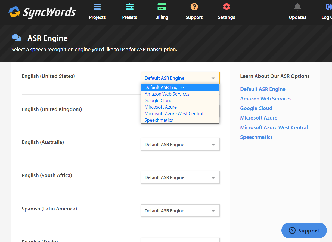Click the Support label in top navigation
Viewport: 332px width, 242px height.
point(194,17)
